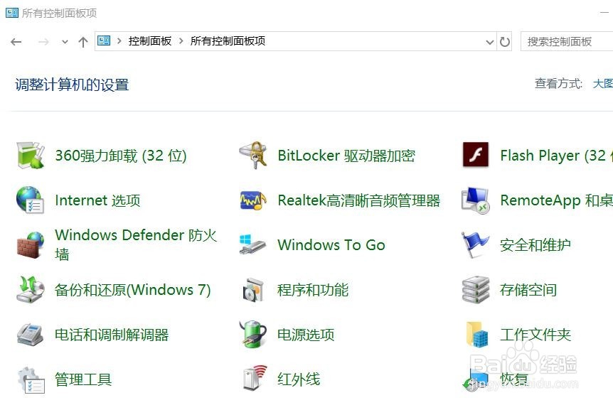Click the 恢复 recovery icon
Screen dimensions: 613x405
(475, 380)
